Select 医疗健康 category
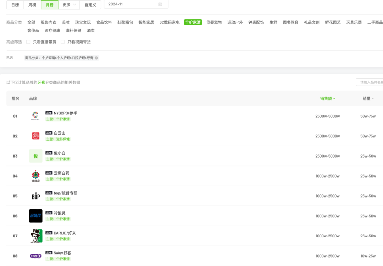 point(52,30)
